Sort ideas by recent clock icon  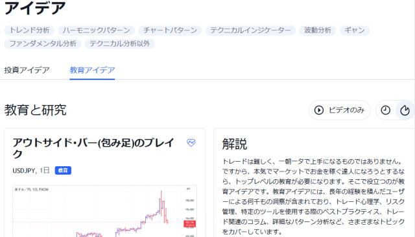(x=385, y=110)
